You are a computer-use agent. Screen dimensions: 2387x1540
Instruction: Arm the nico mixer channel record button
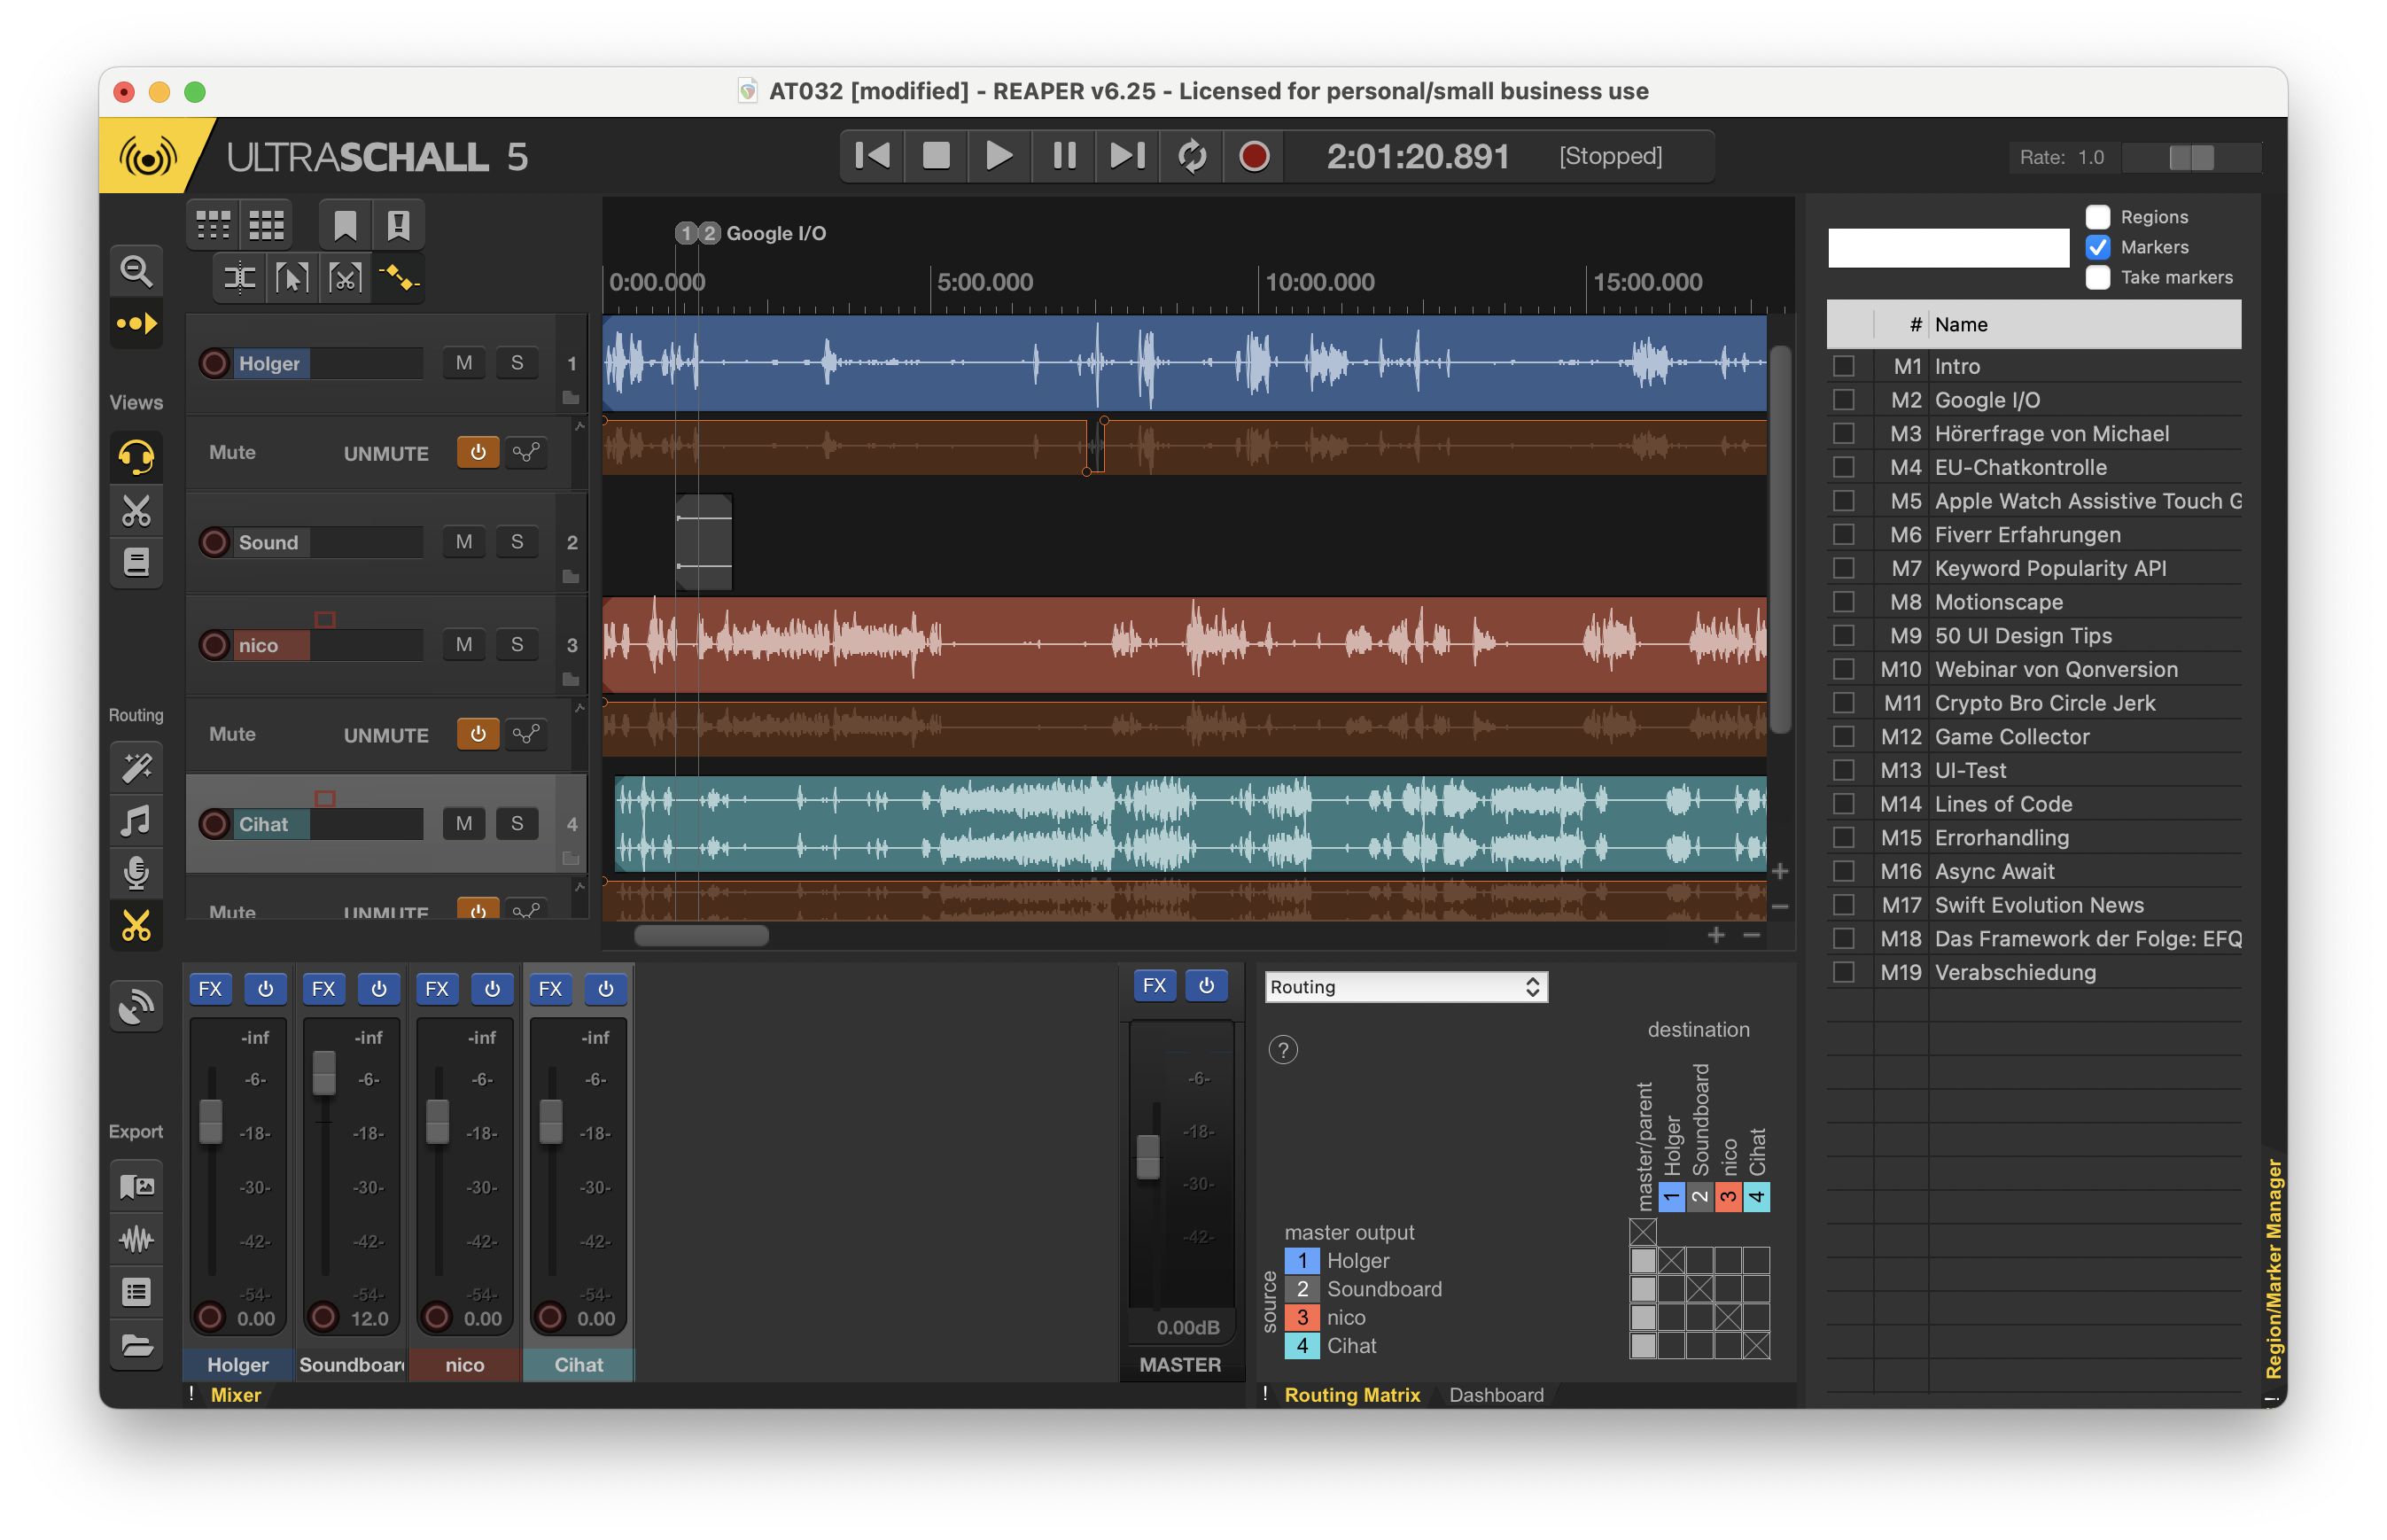437,1317
